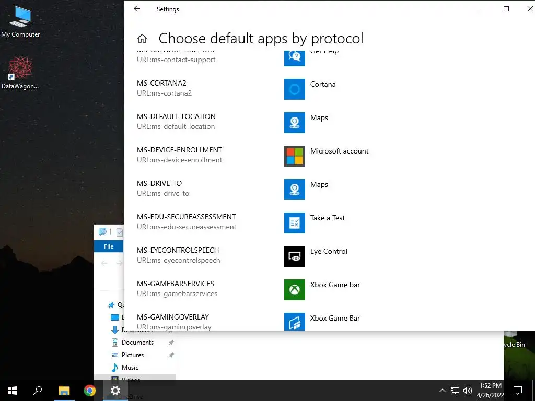Click URL:ms-device-enrollment text
535x401 pixels.
(180, 160)
